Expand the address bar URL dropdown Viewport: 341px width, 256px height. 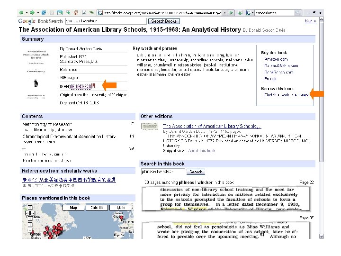coord(224,13)
